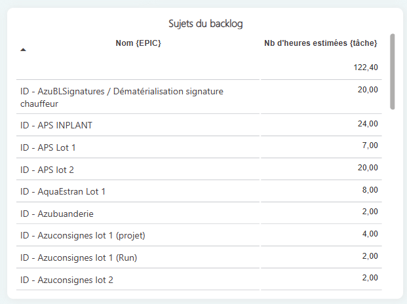The width and height of the screenshot is (407, 304).
Task: Click the total hours value 122,40
Action: tap(365, 67)
